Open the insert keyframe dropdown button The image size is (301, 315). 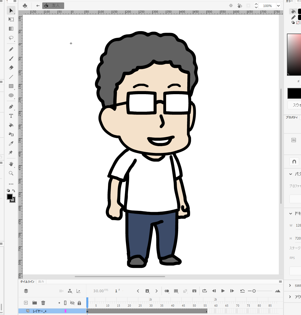(147, 291)
